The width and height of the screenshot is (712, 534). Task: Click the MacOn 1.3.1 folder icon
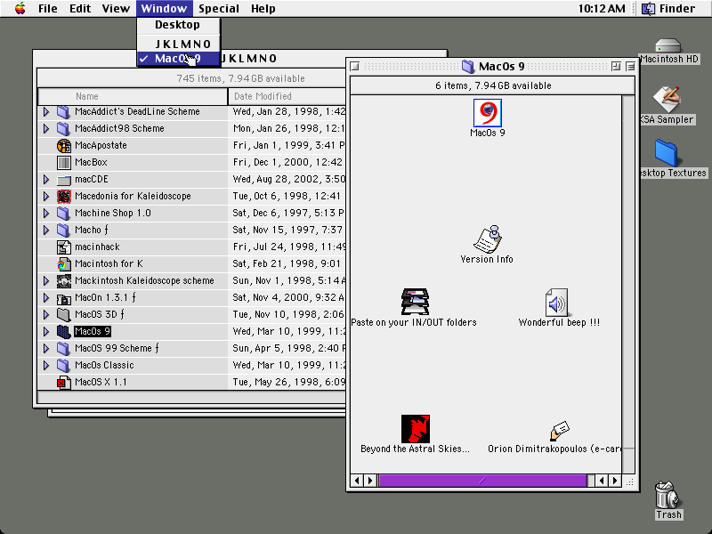pyautogui.click(x=64, y=298)
